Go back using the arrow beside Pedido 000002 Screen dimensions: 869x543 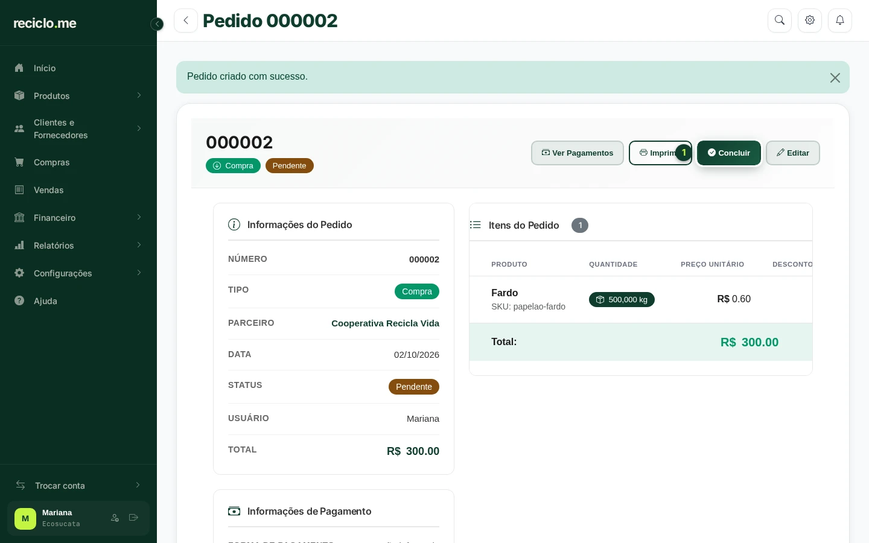[186, 21]
